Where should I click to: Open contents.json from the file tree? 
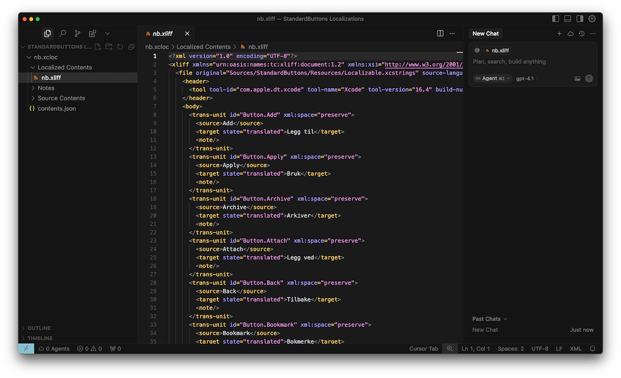coord(57,108)
